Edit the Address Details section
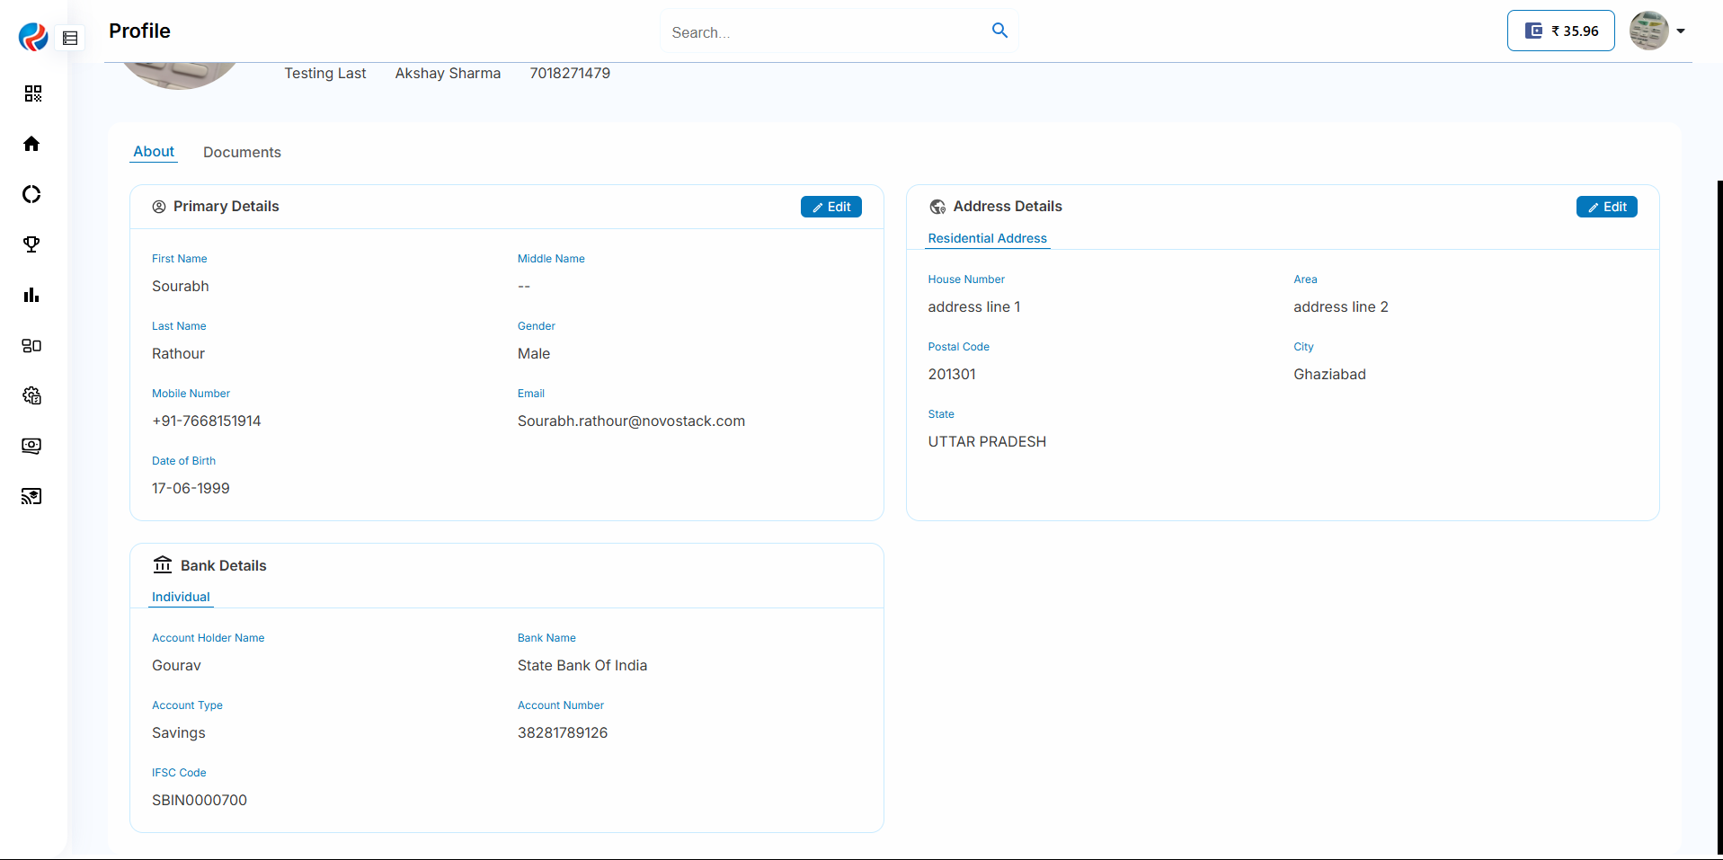Screen dimensions: 1723x860 pos(1606,207)
